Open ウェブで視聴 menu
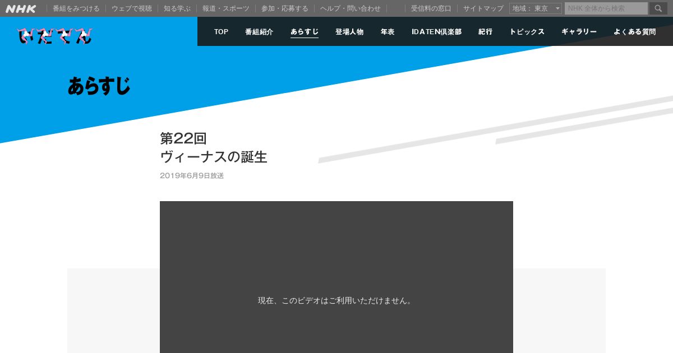 click(x=132, y=8)
